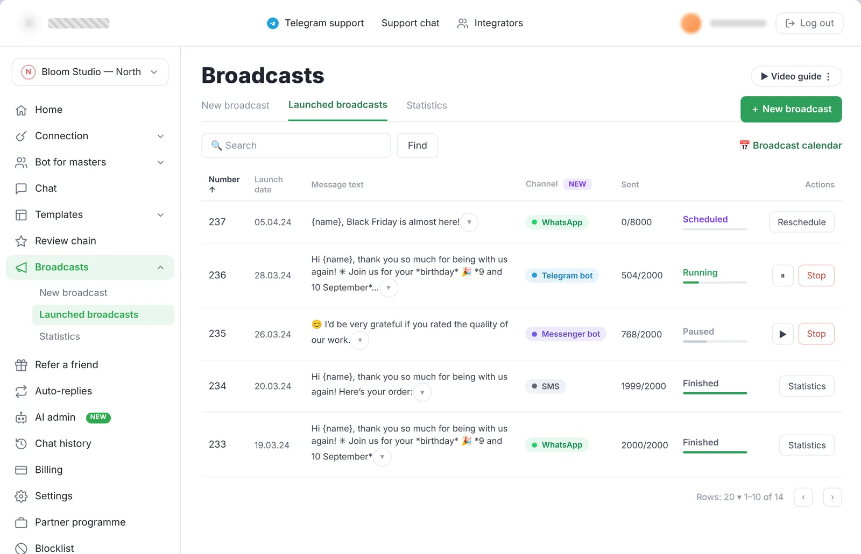
Task: Open Support chat in top bar
Action: click(x=411, y=23)
